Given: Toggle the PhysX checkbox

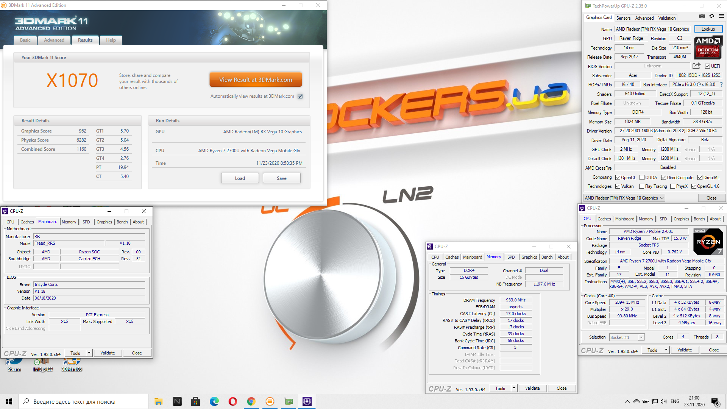Looking at the screenshot, I should (x=672, y=186).
